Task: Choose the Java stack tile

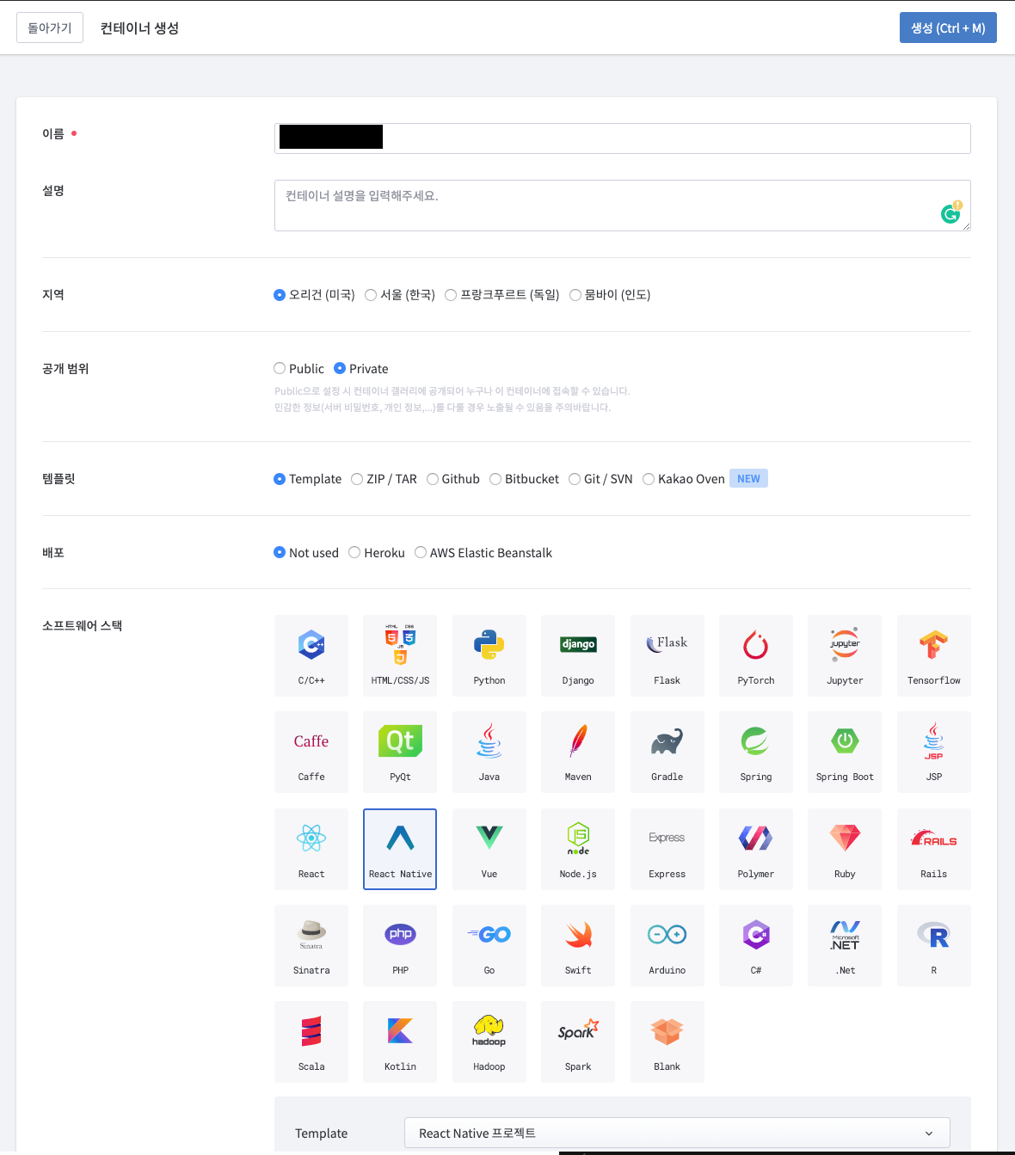Action: [489, 752]
